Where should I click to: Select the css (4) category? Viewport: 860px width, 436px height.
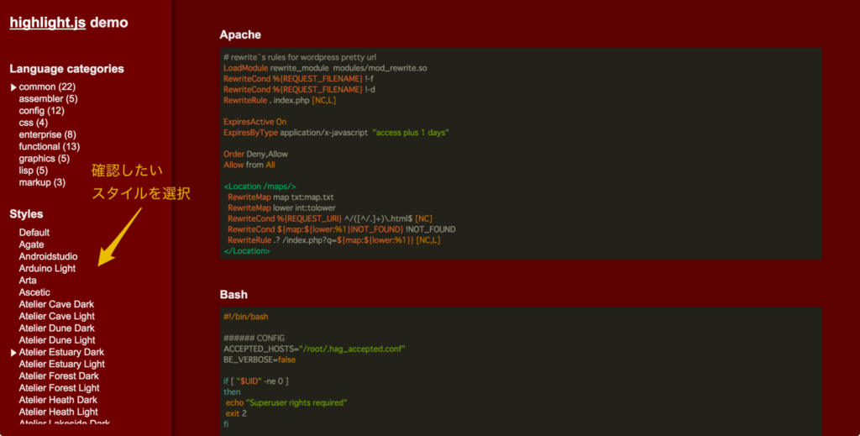[x=34, y=123]
